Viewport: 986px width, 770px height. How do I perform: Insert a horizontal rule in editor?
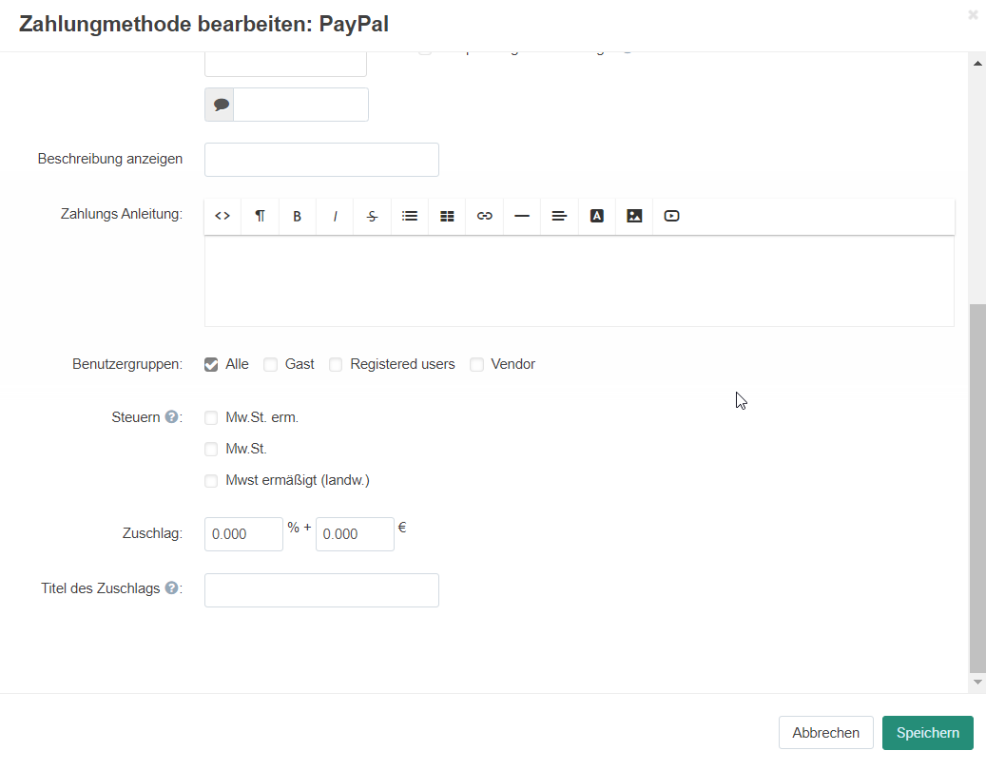click(522, 216)
